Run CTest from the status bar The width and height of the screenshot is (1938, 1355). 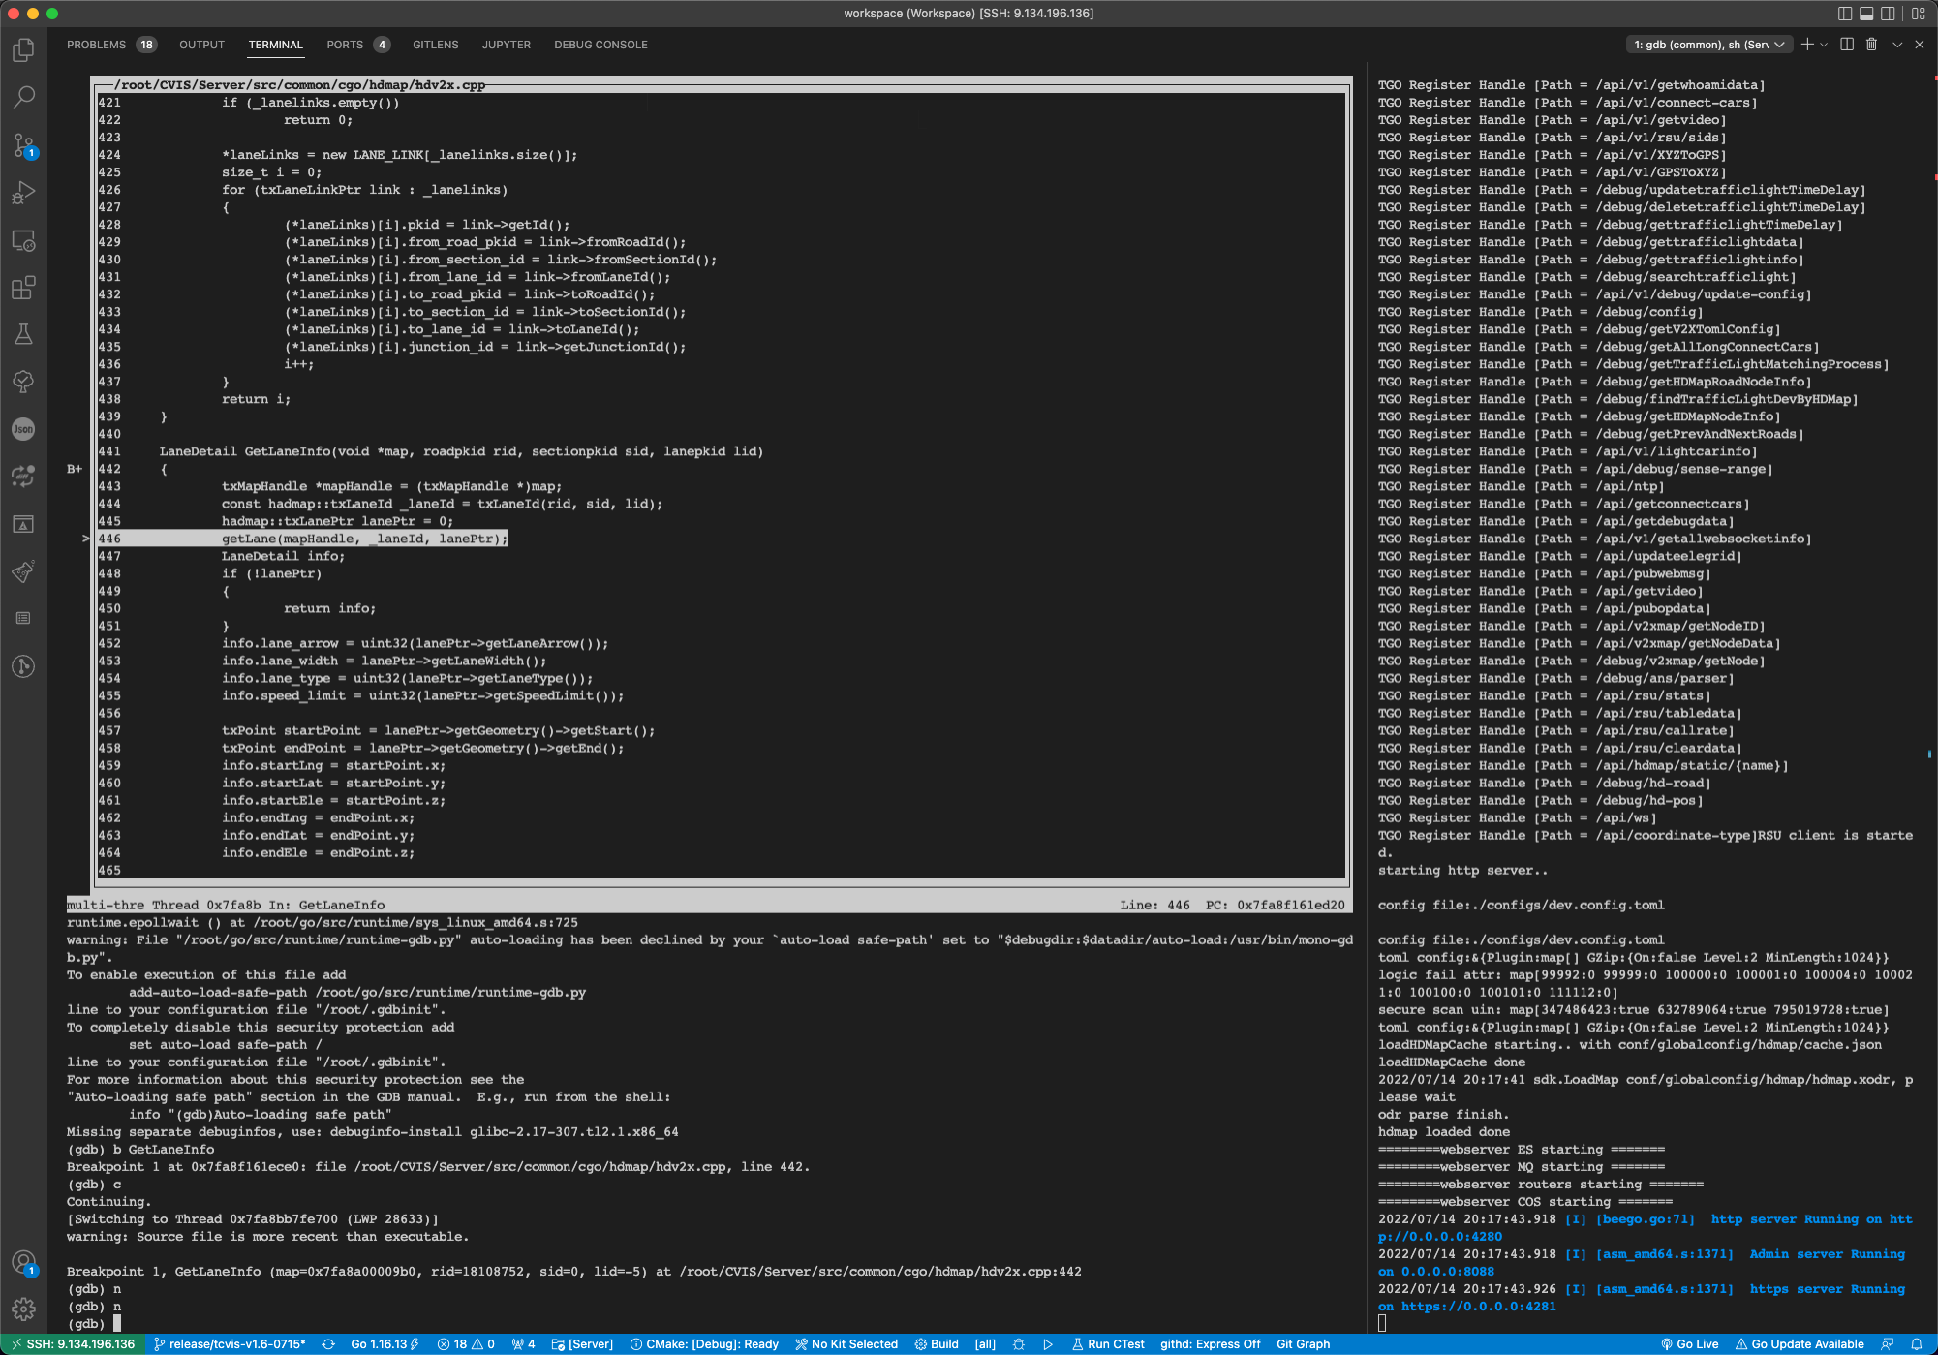click(x=1108, y=1344)
